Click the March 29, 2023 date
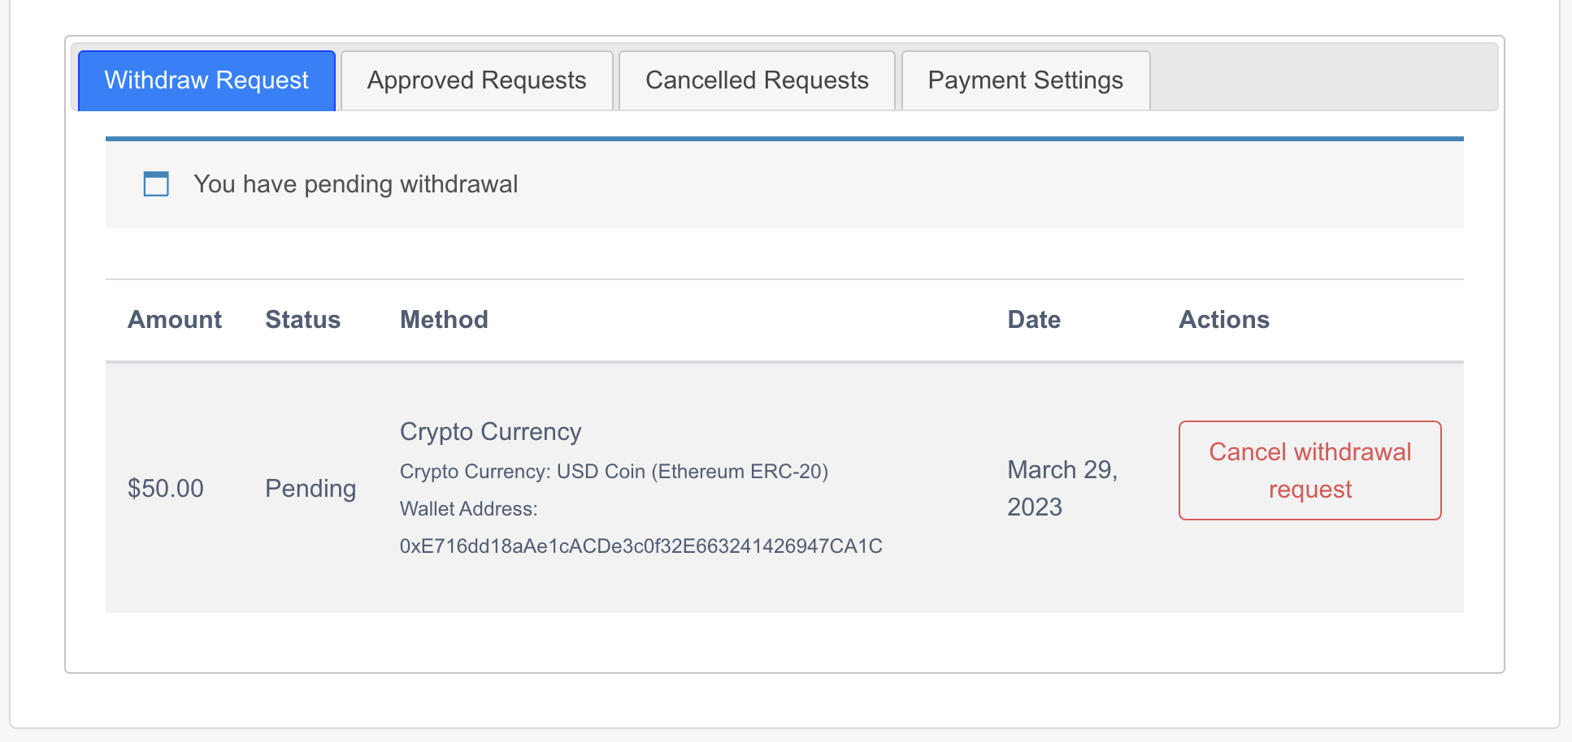 coord(1062,488)
